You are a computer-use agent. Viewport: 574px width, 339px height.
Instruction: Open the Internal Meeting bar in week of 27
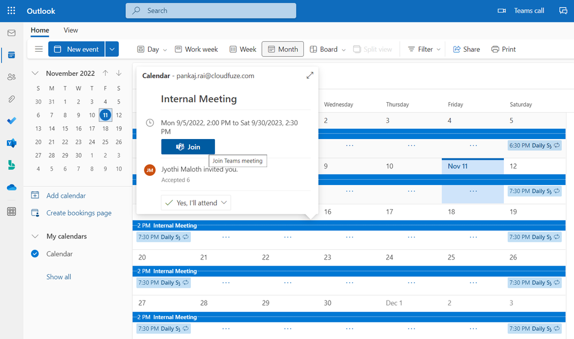349,317
